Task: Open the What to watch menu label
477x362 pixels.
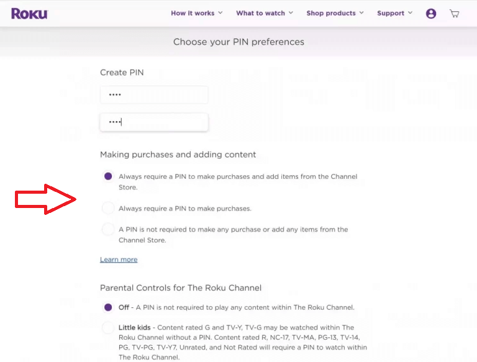Action: [x=260, y=13]
